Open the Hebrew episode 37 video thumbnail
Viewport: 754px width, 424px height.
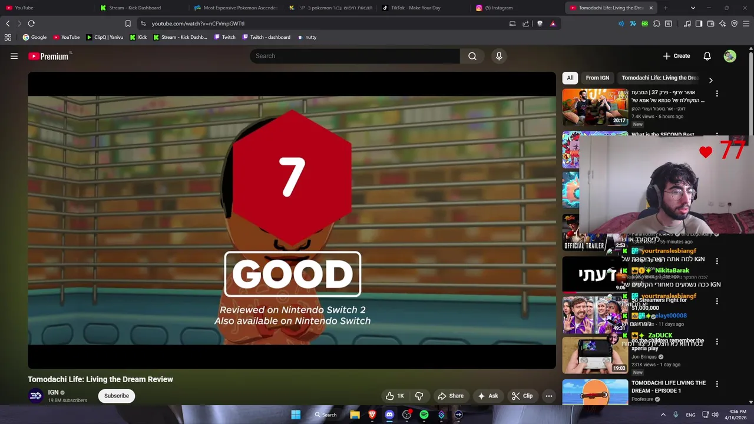595,107
